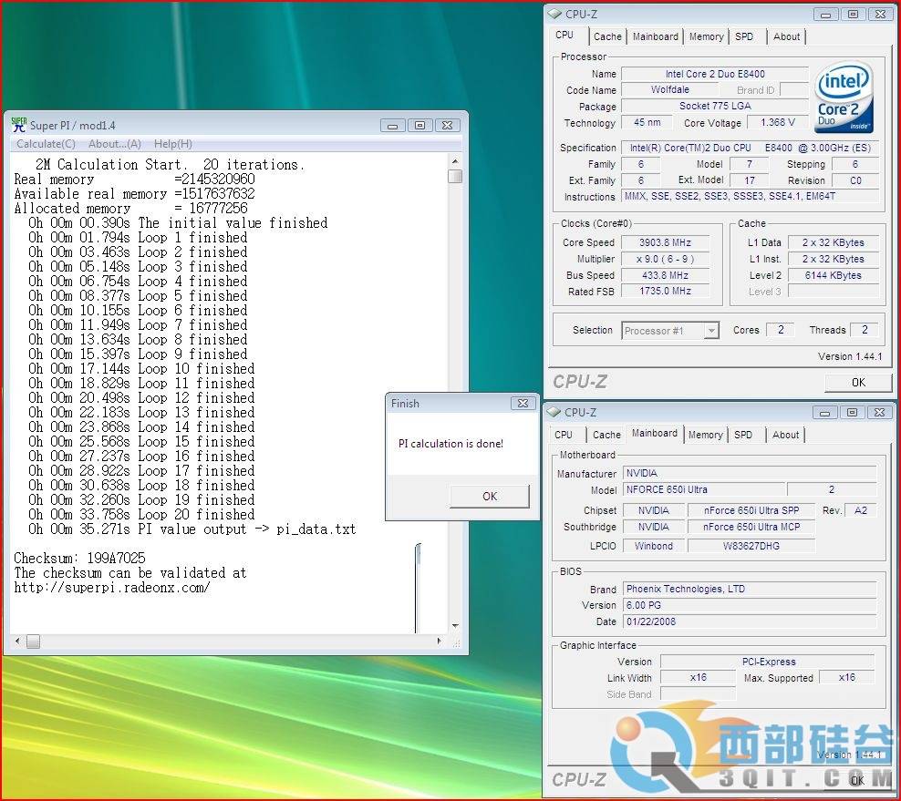Image resolution: width=901 pixels, height=801 pixels.
Task: Close the lower CPU-Z window
Action: pyautogui.click(x=880, y=412)
